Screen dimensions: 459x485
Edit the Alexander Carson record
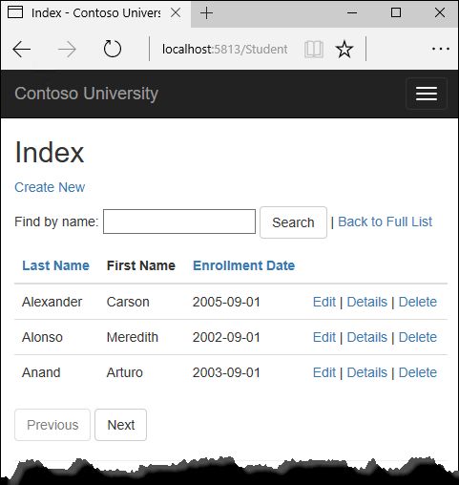[x=324, y=302]
